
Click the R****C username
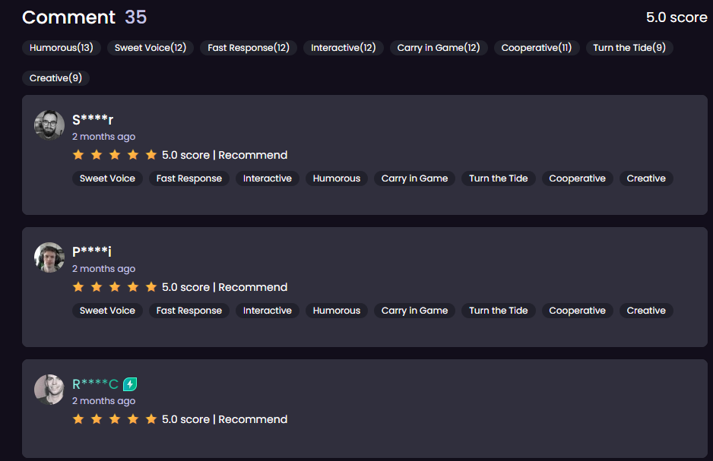(x=96, y=384)
